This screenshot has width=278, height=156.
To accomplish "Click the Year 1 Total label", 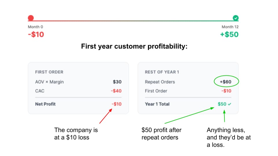I will click(x=157, y=104).
